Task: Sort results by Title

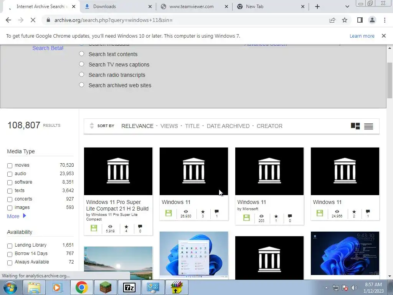Action: tap(192, 126)
